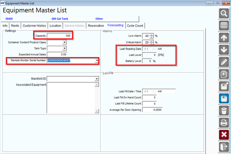Click the Last Fill Lifetime Count field
This screenshot has height=154, width=231.
tap(149, 104)
